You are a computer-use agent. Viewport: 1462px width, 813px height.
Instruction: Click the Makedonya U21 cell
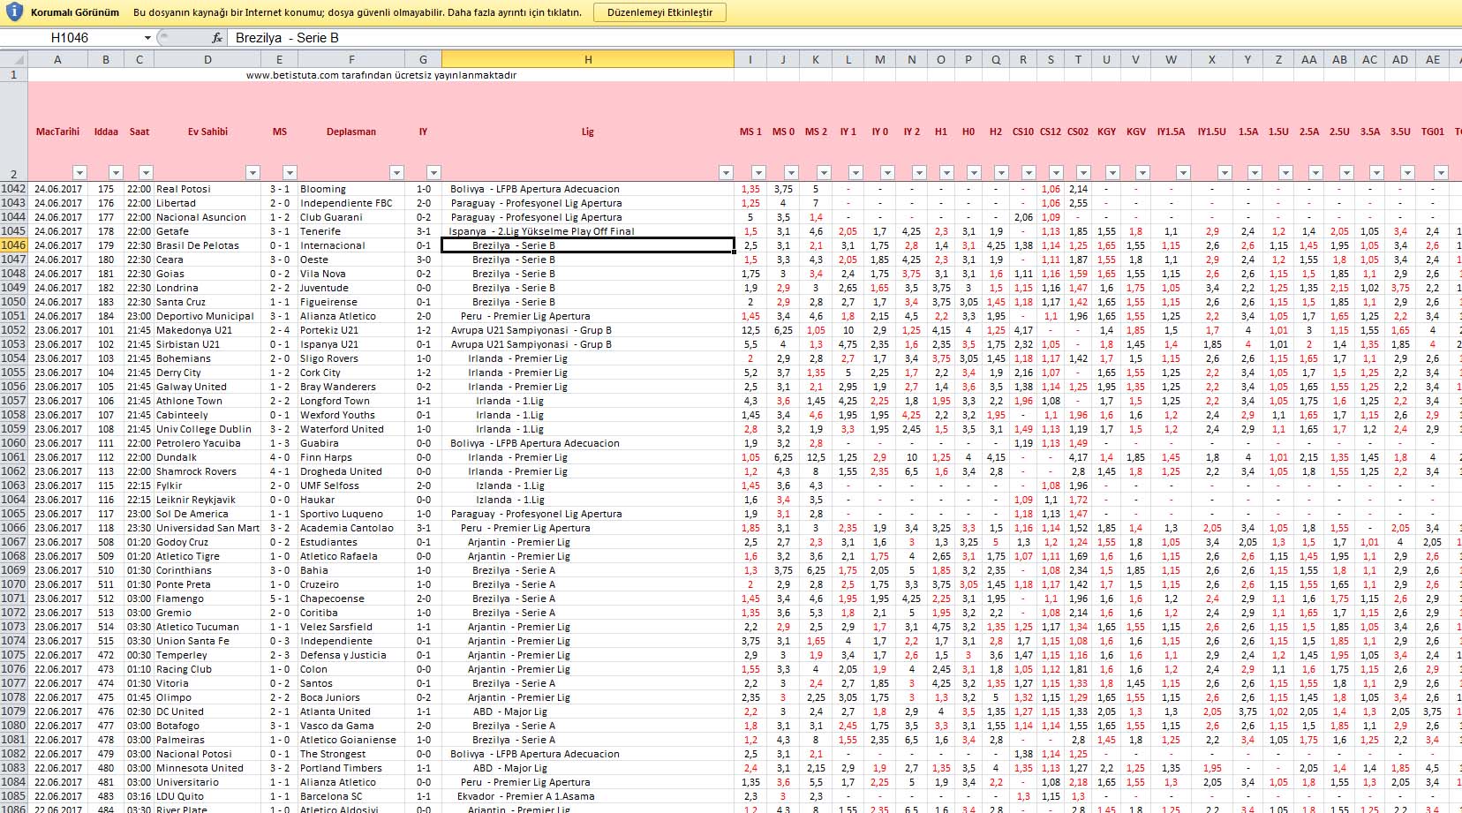[207, 330]
